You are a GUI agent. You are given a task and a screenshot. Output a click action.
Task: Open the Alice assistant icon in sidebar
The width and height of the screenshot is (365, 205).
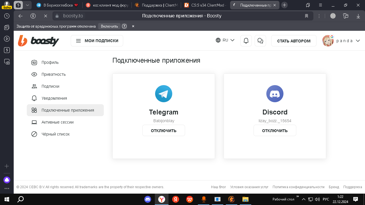tap(7, 180)
